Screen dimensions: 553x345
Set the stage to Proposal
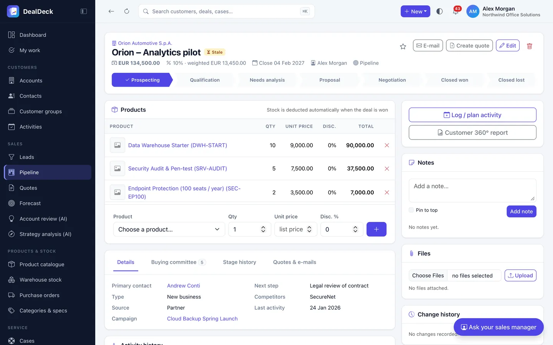coord(329,80)
